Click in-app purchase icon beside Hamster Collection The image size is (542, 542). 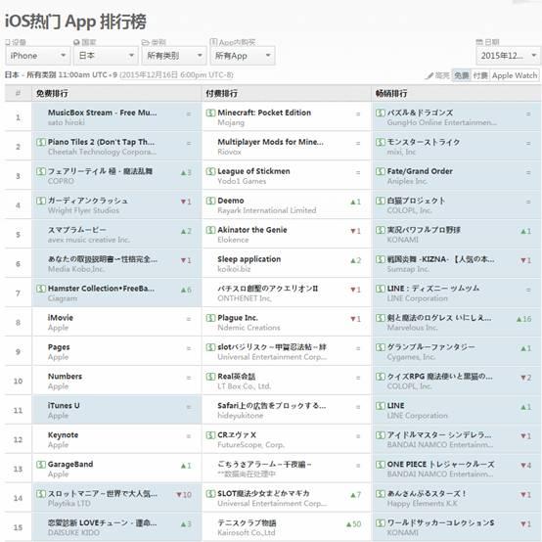click(x=41, y=289)
